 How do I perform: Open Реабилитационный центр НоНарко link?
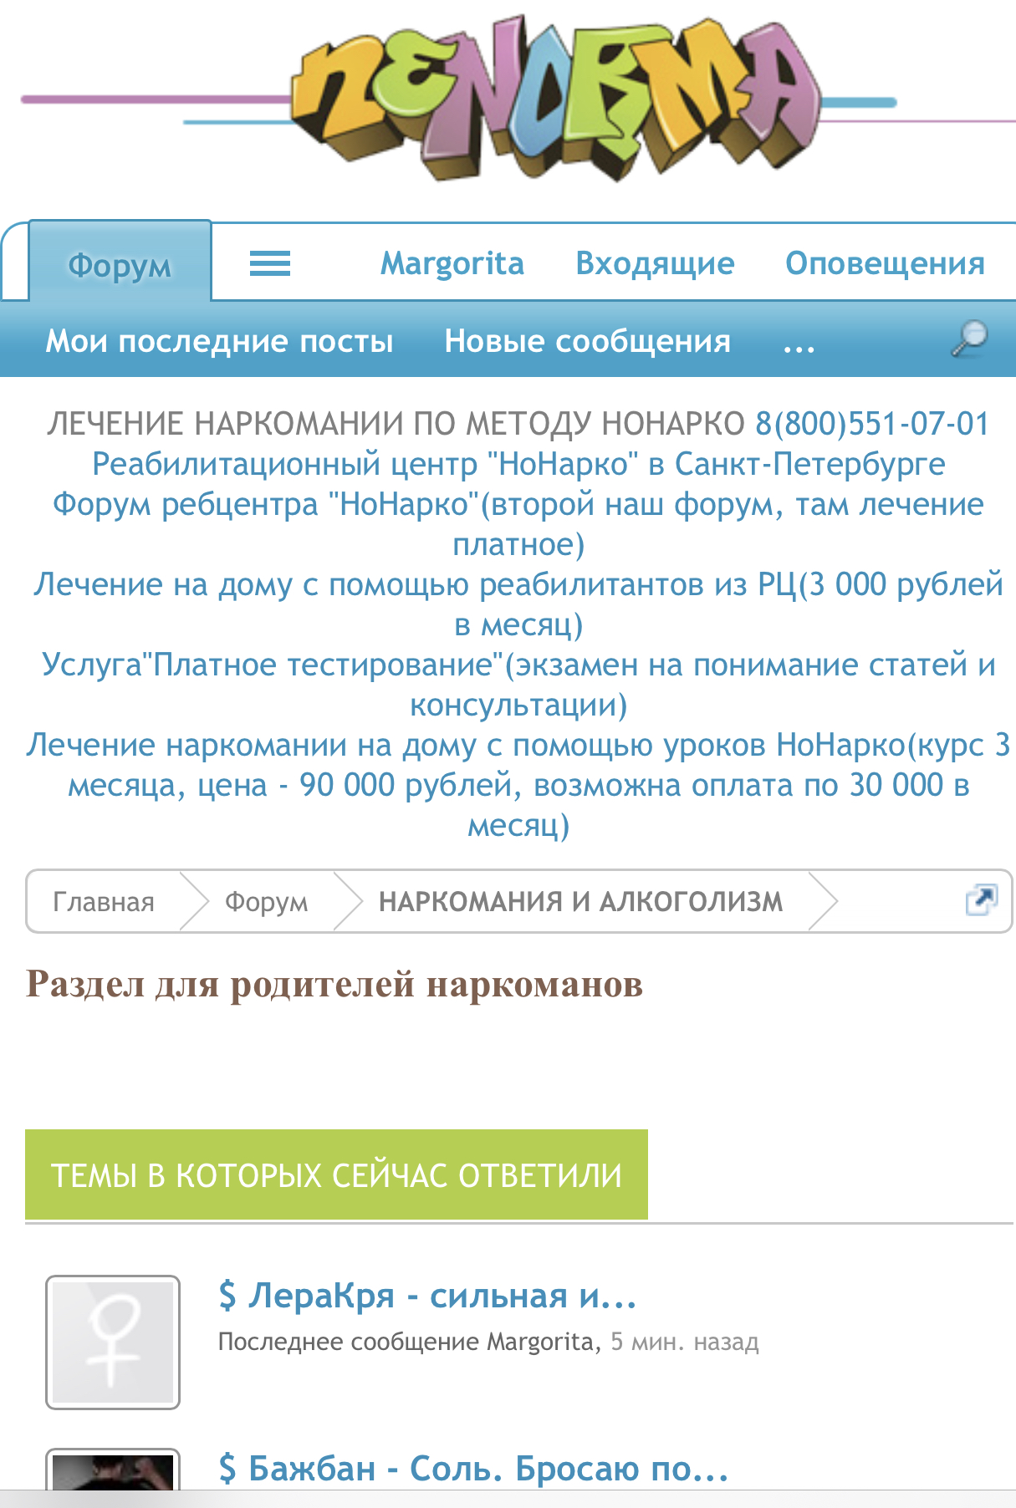point(518,464)
